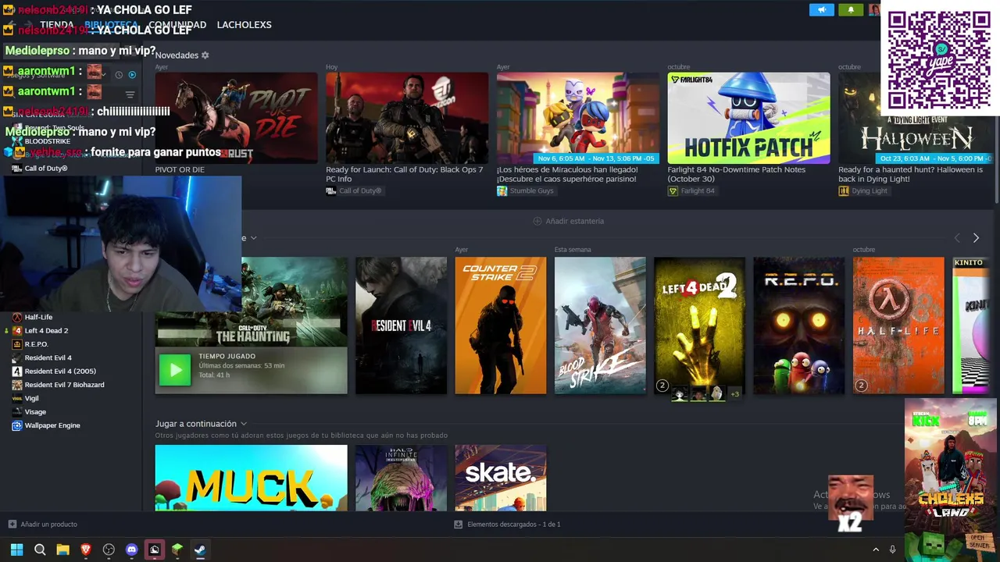The height and width of the screenshot is (562, 1000).
Task: Open the recent games shelf dropdown chevron
Action: tap(253, 238)
